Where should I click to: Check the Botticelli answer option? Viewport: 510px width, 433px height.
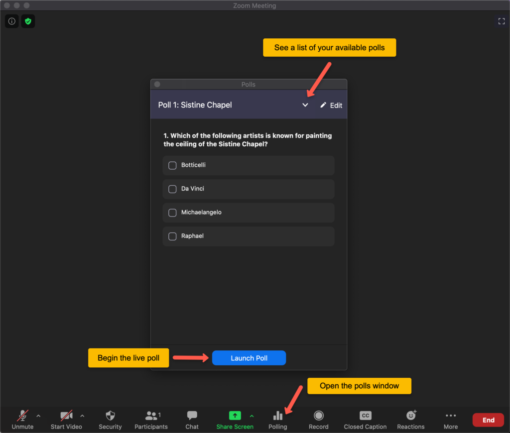coord(172,165)
